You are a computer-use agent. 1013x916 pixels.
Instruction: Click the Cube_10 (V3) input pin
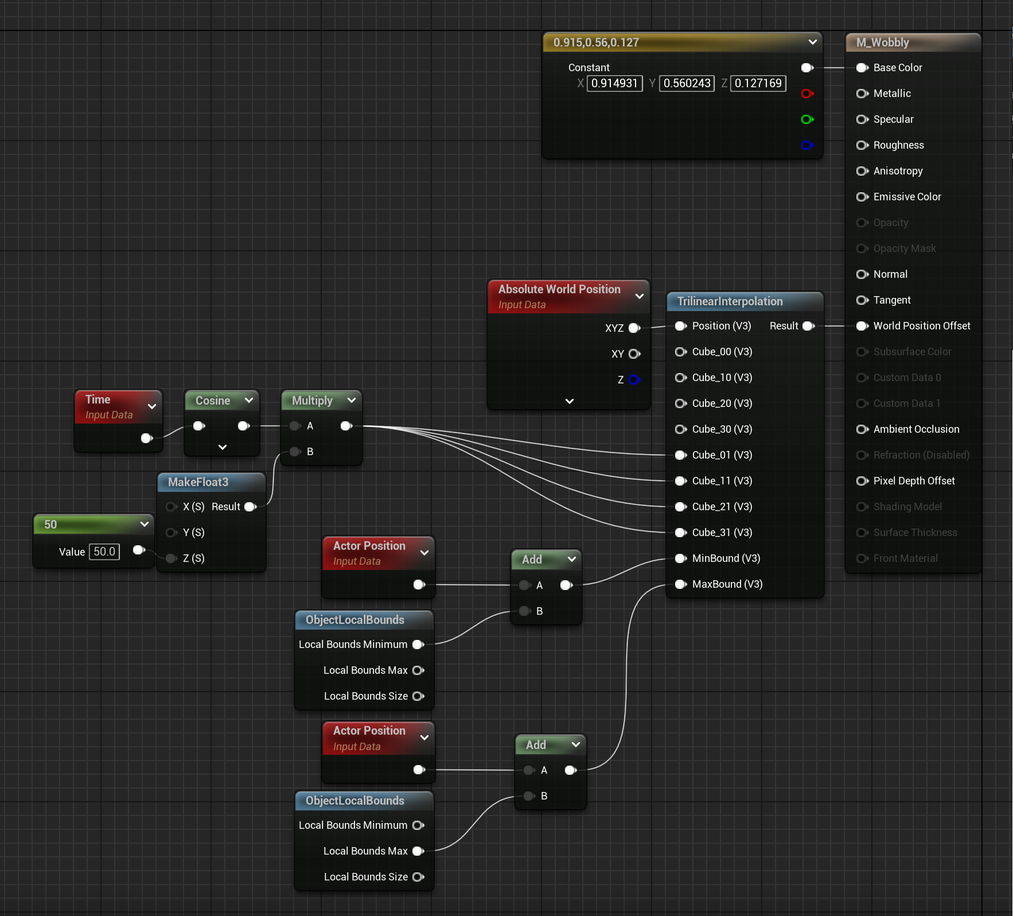pyautogui.click(x=681, y=378)
